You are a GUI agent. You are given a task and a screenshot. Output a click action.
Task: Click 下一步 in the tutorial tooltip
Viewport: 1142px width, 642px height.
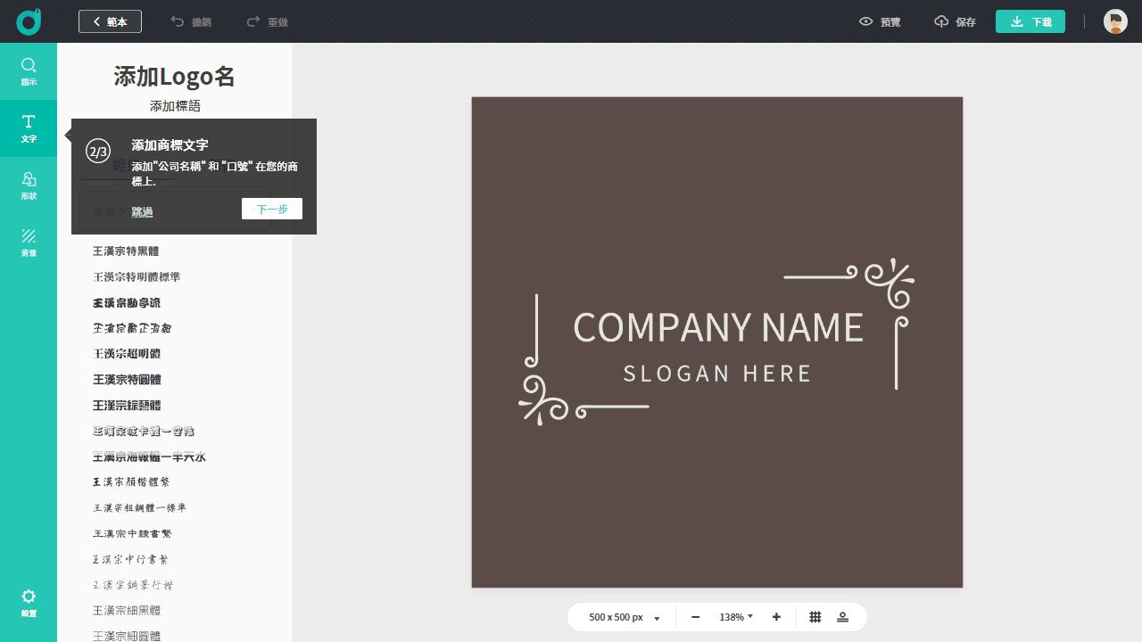tap(272, 209)
